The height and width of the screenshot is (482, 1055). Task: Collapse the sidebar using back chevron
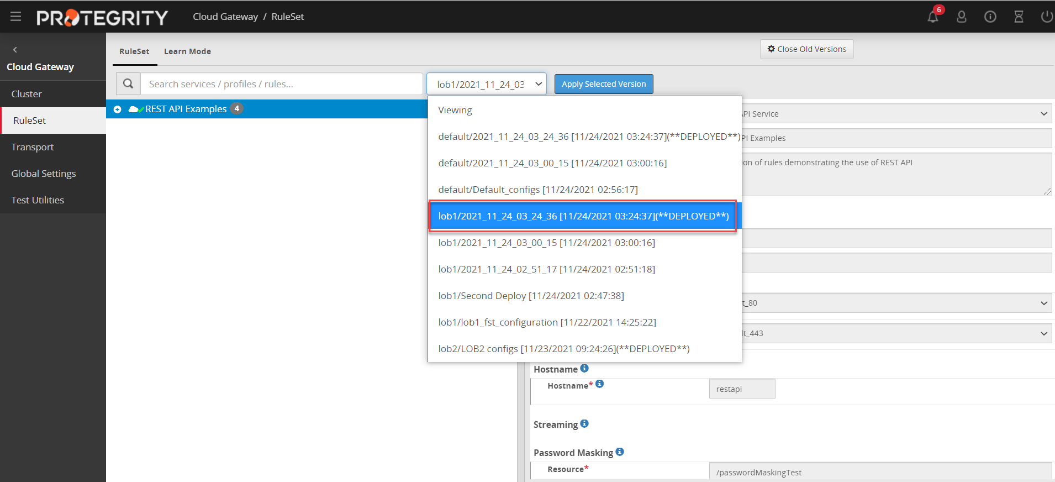[x=15, y=50]
